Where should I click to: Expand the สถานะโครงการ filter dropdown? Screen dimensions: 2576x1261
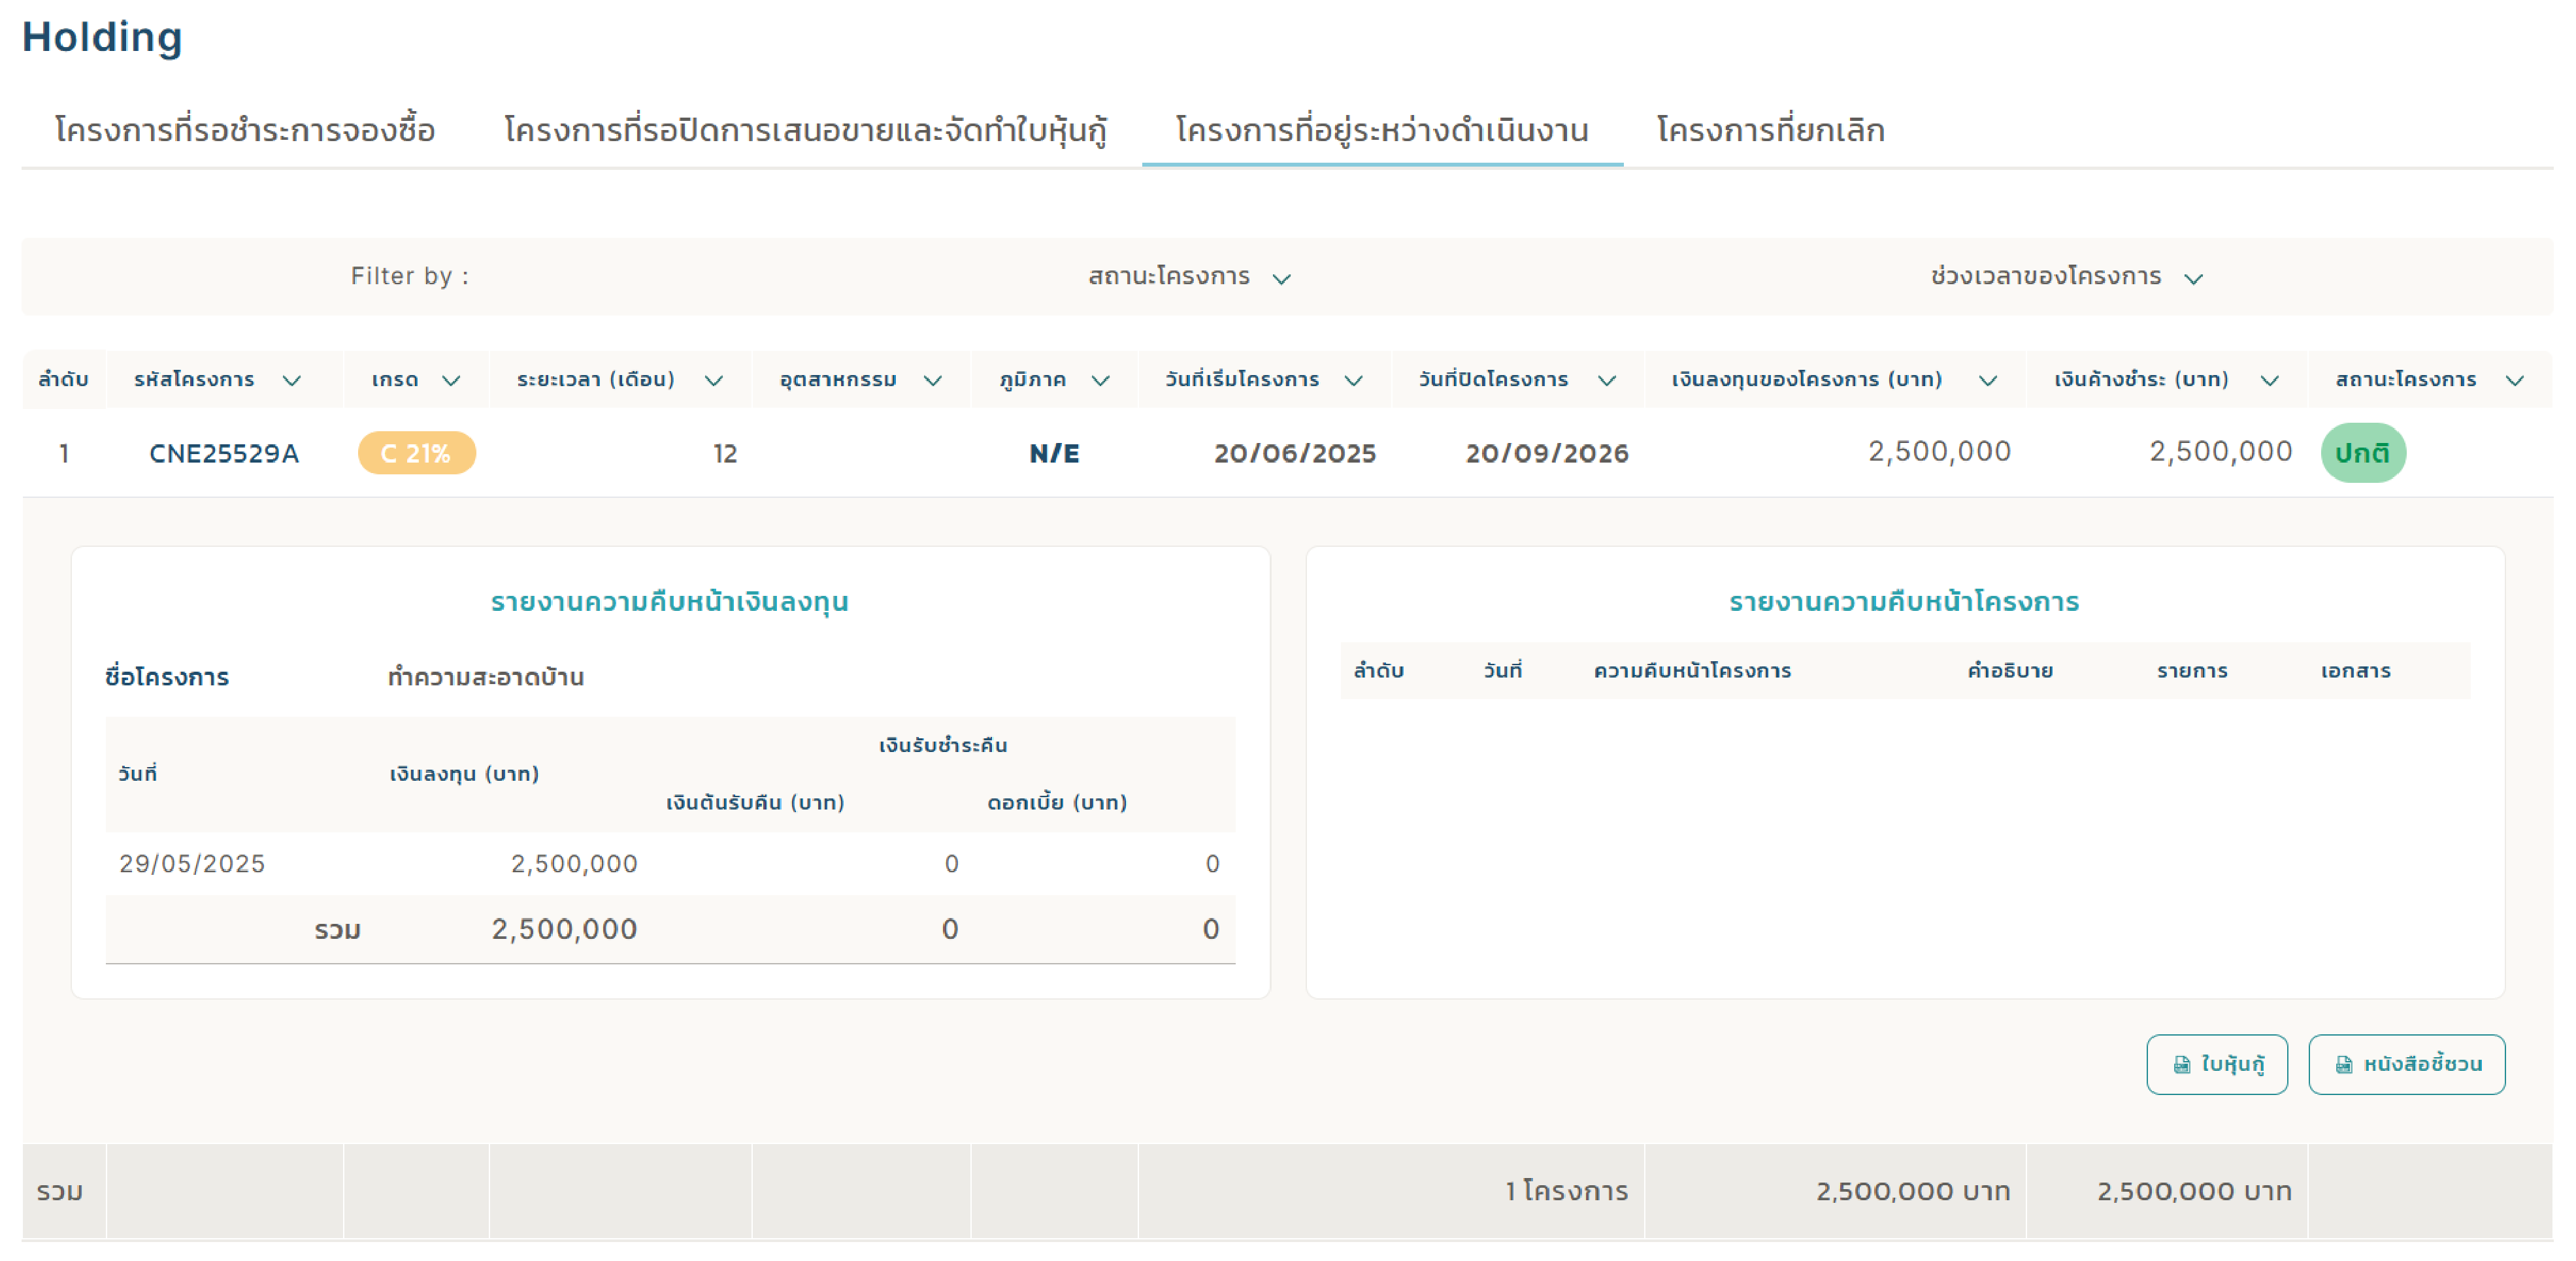pyautogui.click(x=1189, y=277)
